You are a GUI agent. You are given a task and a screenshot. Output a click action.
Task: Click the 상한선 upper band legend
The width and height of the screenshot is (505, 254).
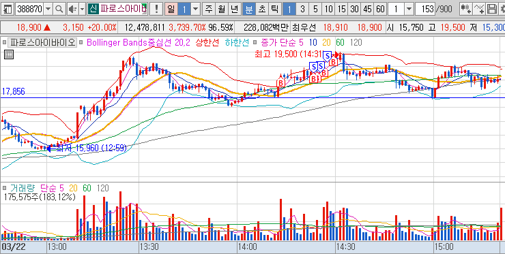207,42
